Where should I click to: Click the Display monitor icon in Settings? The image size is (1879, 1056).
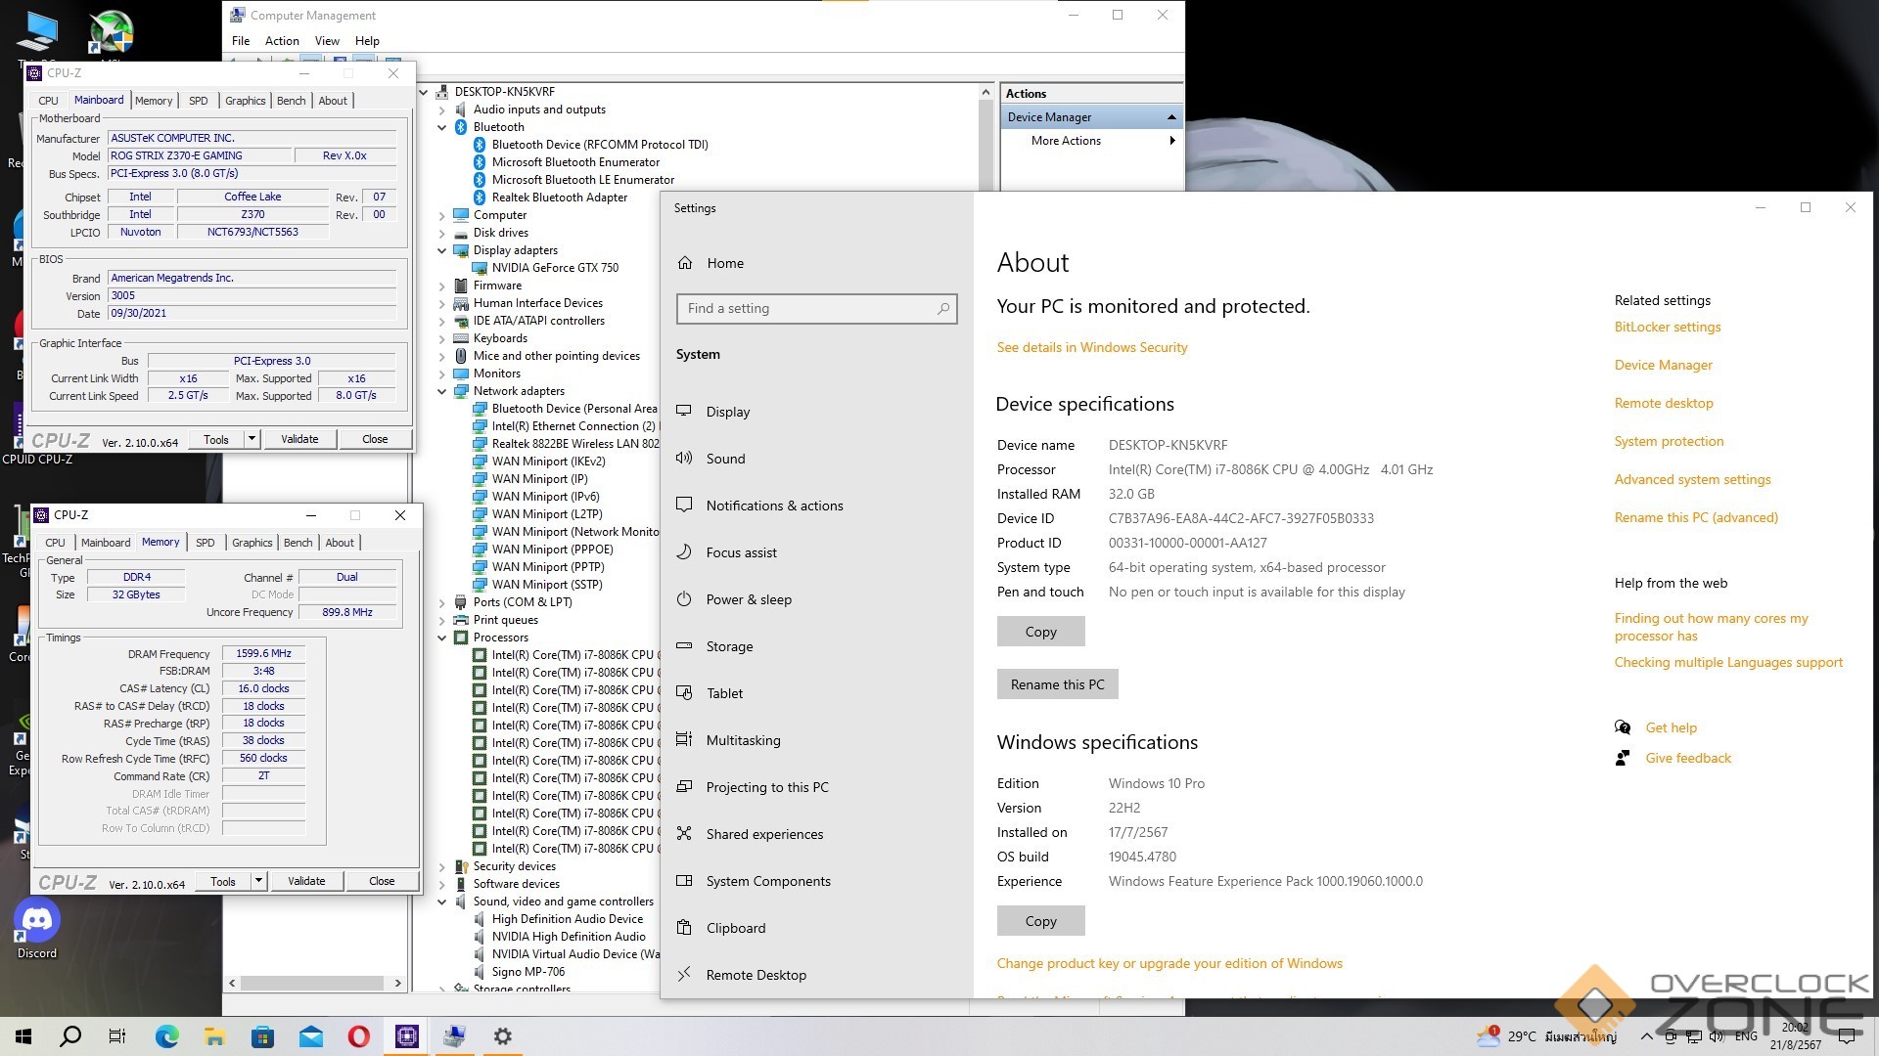(684, 412)
